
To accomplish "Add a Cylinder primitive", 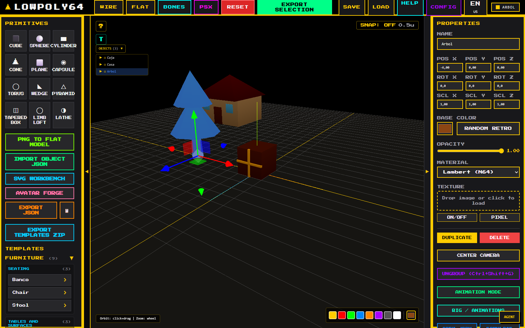I will [63, 41].
